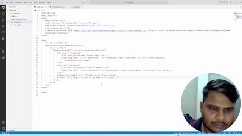
Task: Change end of line via CRLF item
Action: click(224, 133)
